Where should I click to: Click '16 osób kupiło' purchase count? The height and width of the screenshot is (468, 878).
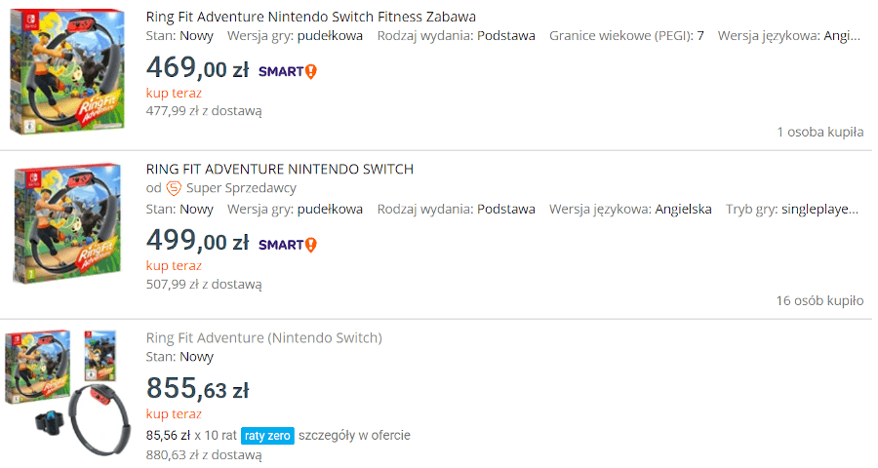pyautogui.click(x=819, y=301)
